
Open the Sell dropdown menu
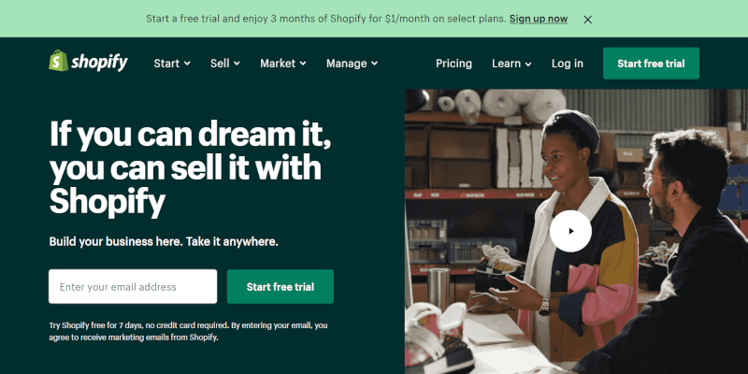pyautogui.click(x=225, y=64)
